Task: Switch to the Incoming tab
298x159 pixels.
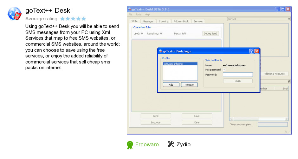Action: 164,22
